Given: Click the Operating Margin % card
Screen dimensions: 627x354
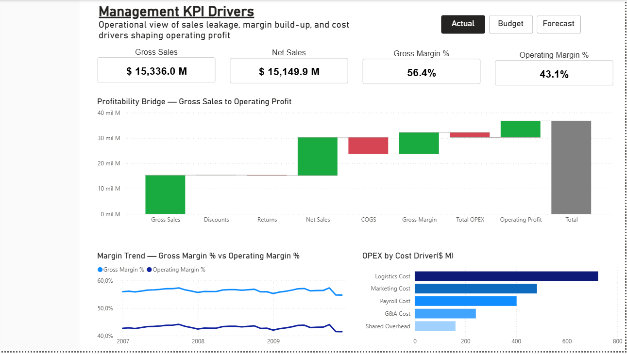Looking at the screenshot, I should pos(554,74).
